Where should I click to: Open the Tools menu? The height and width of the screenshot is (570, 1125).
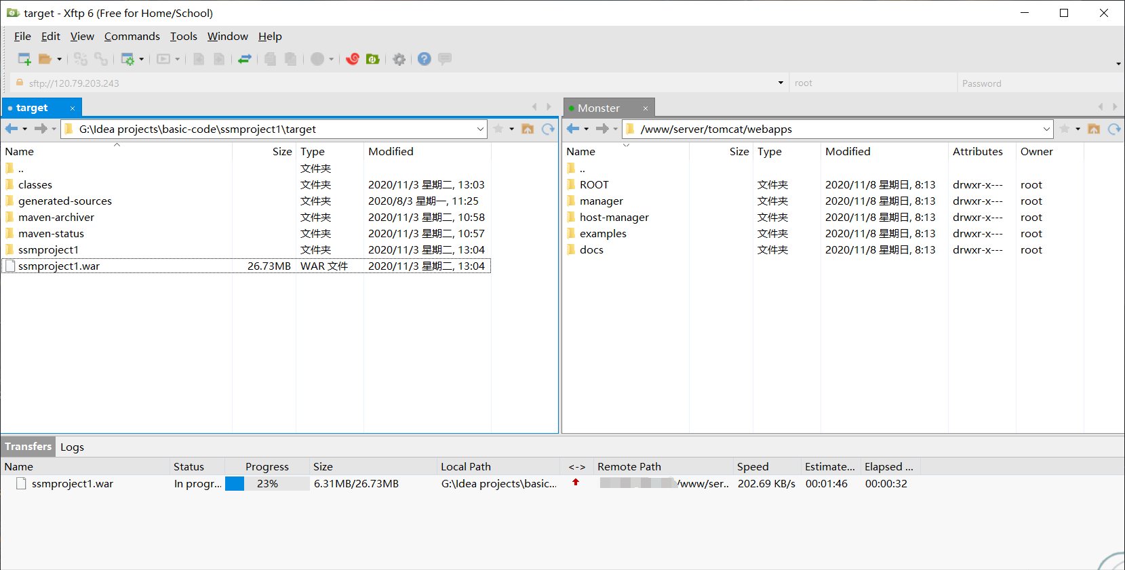pyautogui.click(x=184, y=37)
